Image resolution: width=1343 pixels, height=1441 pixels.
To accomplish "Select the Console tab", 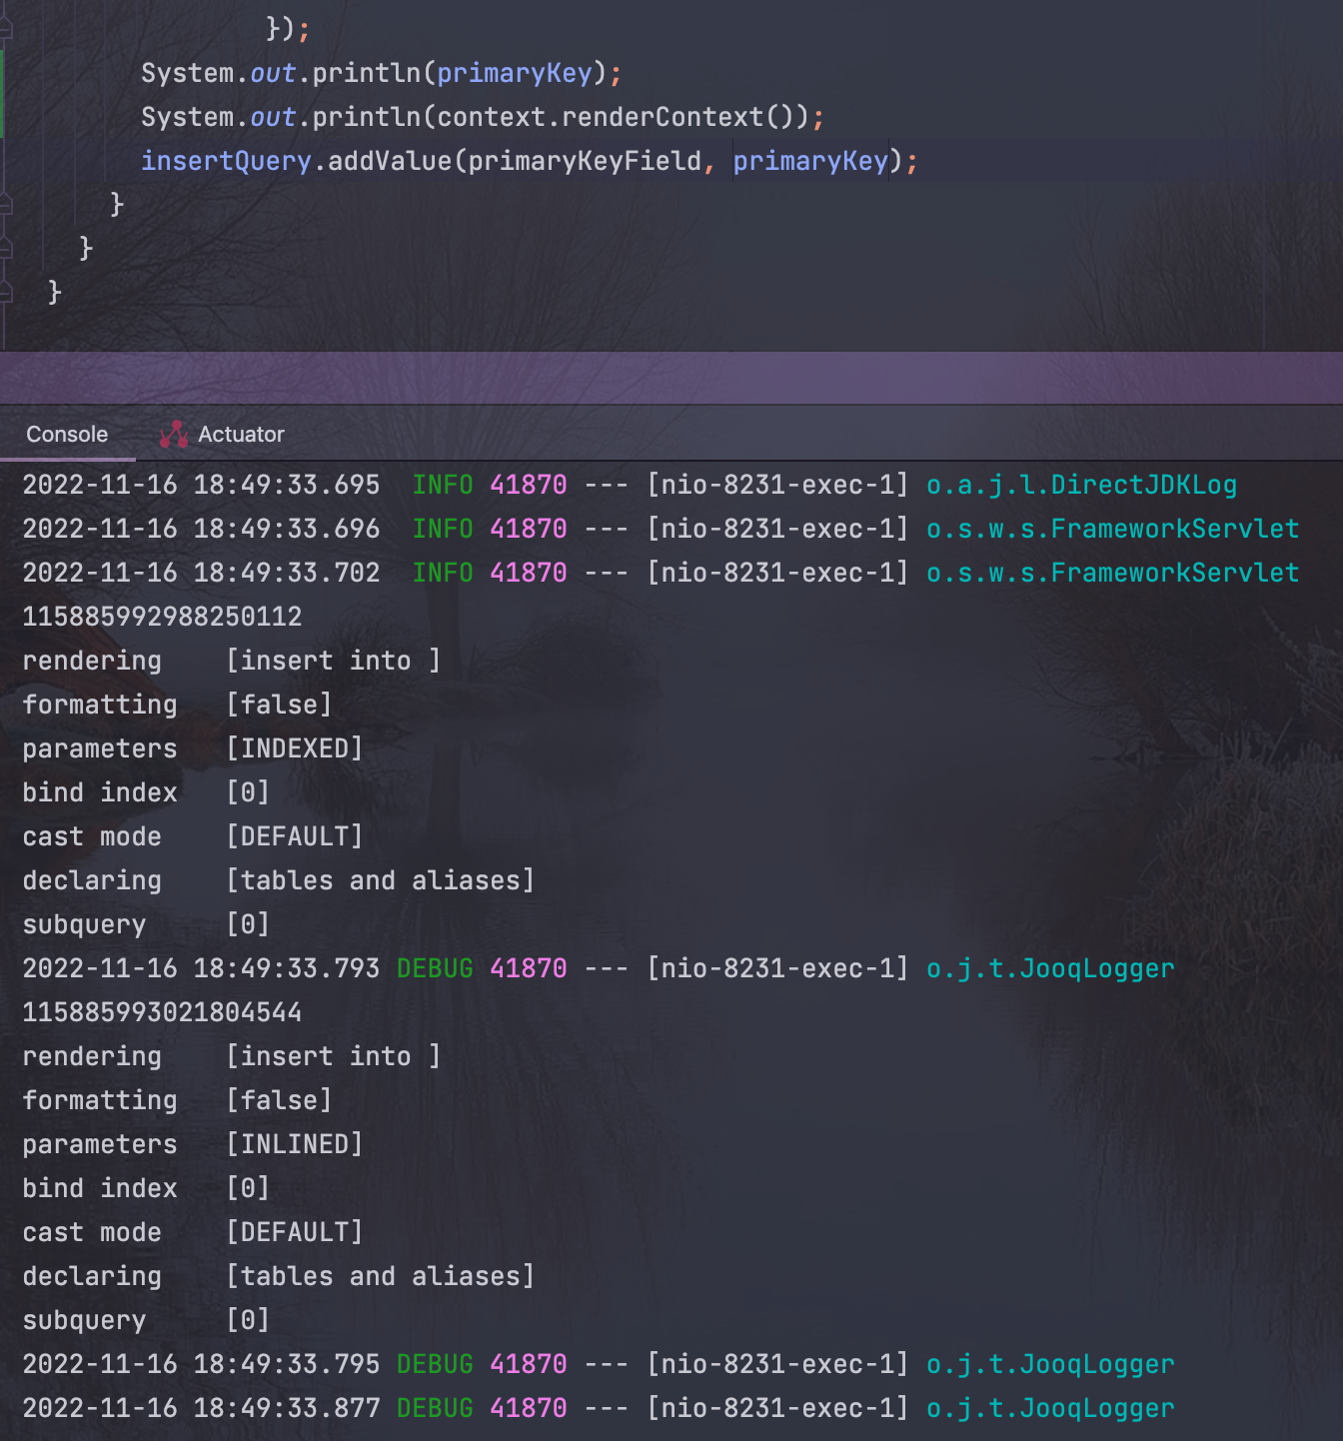I will 66,434.
